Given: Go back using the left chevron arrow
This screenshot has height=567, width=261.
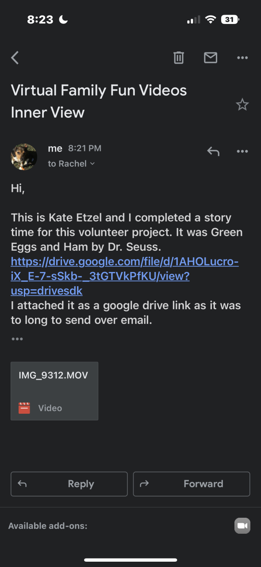Looking at the screenshot, I should click(x=15, y=58).
